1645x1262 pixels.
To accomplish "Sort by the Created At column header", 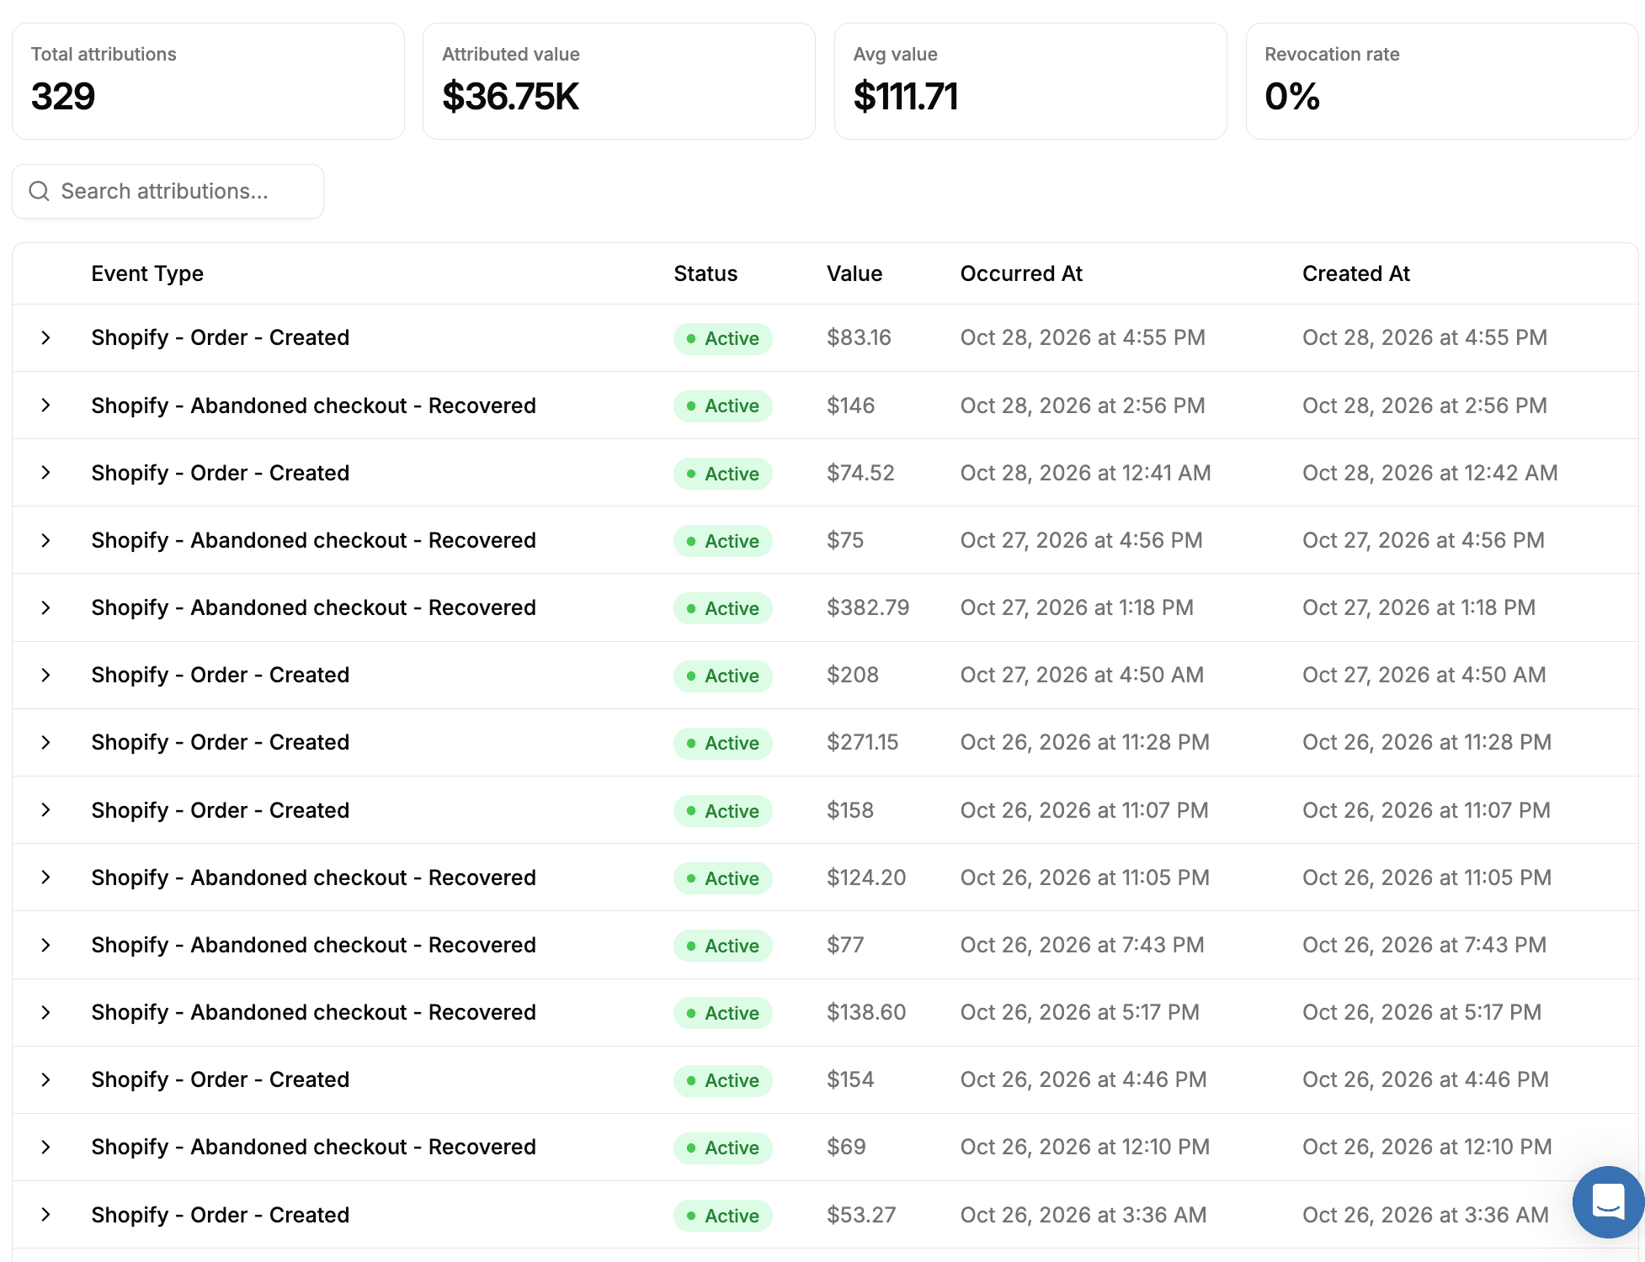I will pyautogui.click(x=1356, y=273).
